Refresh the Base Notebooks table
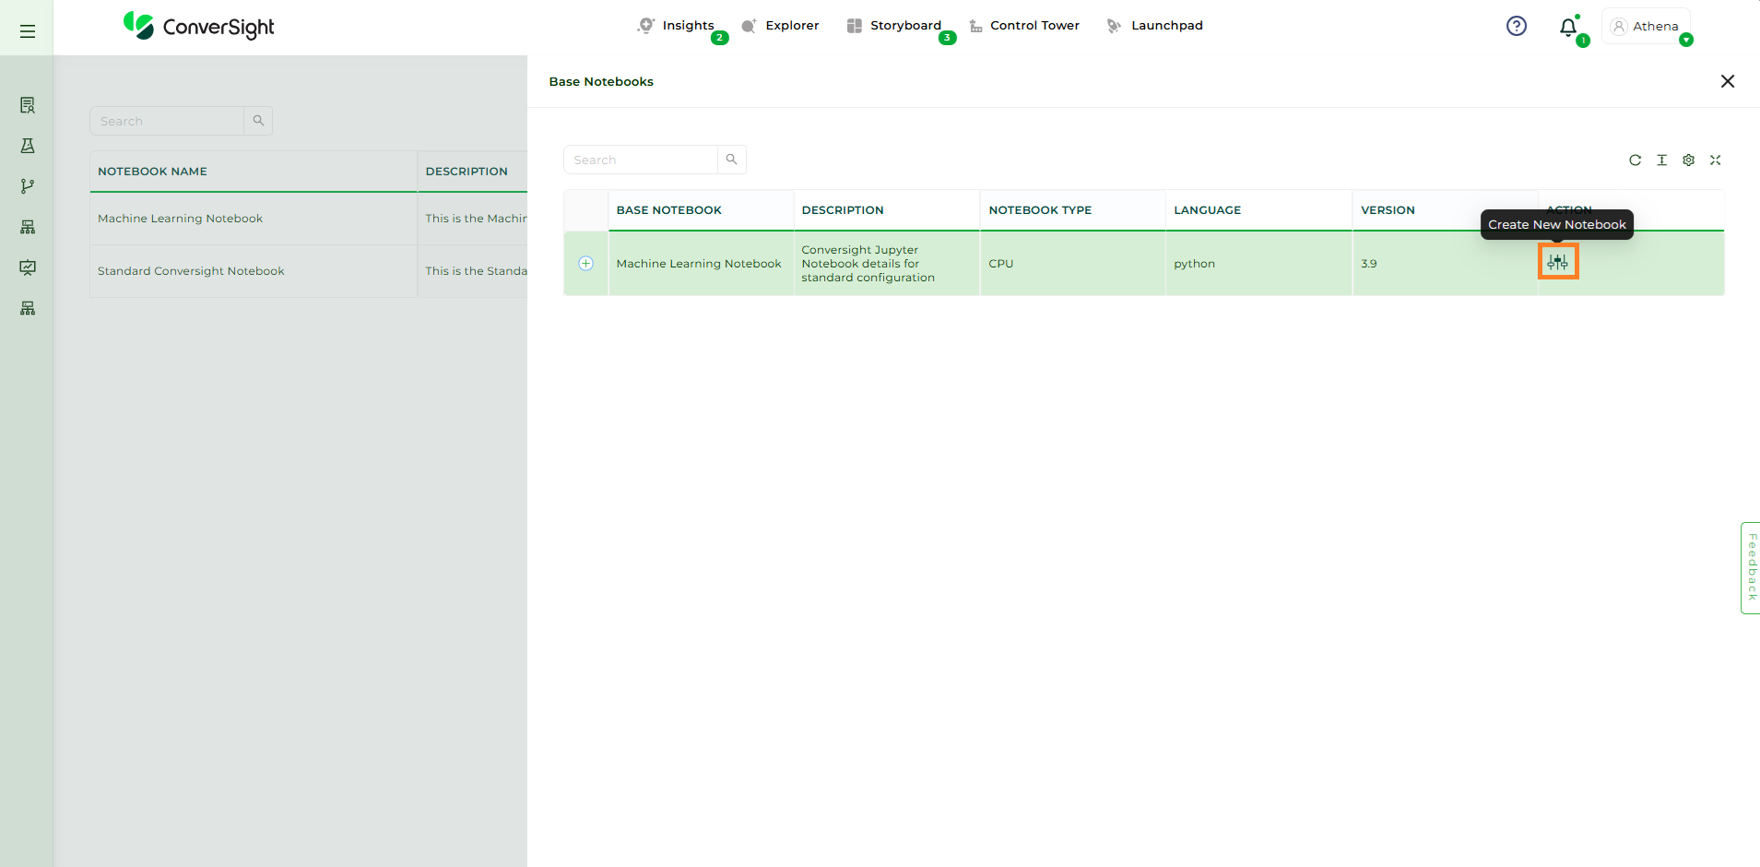1760x867 pixels. point(1635,160)
